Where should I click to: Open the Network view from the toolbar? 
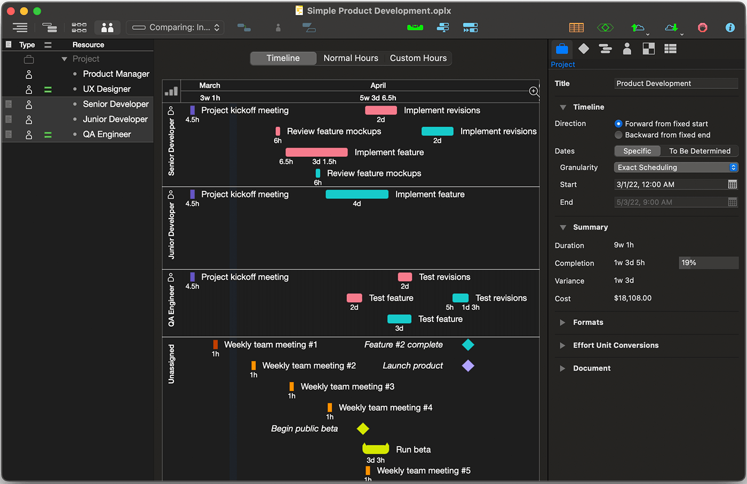click(x=79, y=27)
